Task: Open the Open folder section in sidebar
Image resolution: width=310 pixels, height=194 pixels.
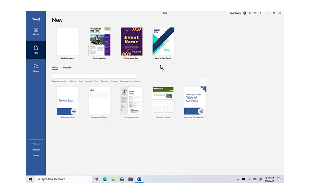Action: tap(36, 68)
